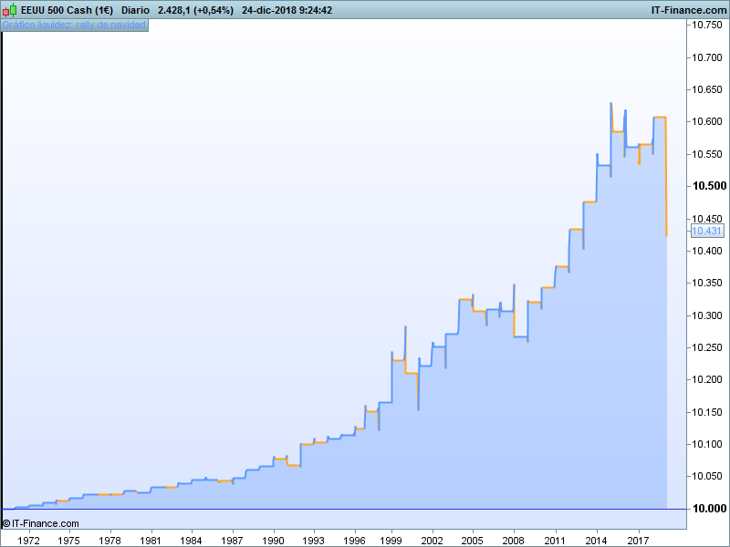This screenshot has width=730, height=547.
Task: Click the 1999 year on time axis
Action: (392, 540)
